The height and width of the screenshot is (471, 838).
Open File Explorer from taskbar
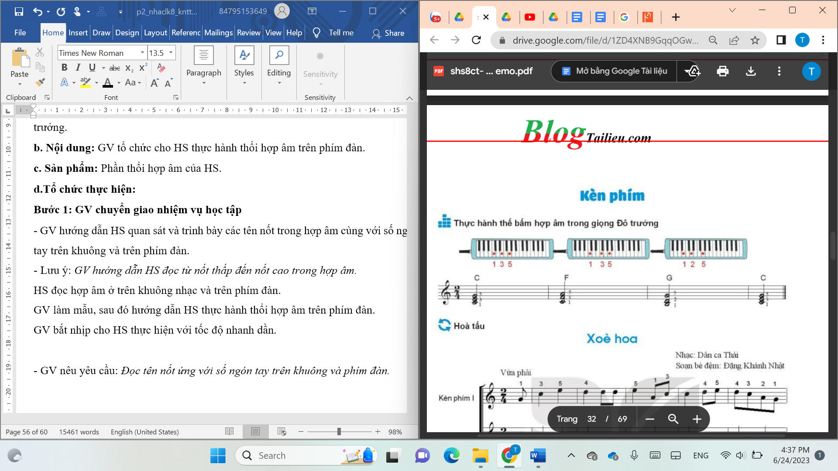pos(481,456)
